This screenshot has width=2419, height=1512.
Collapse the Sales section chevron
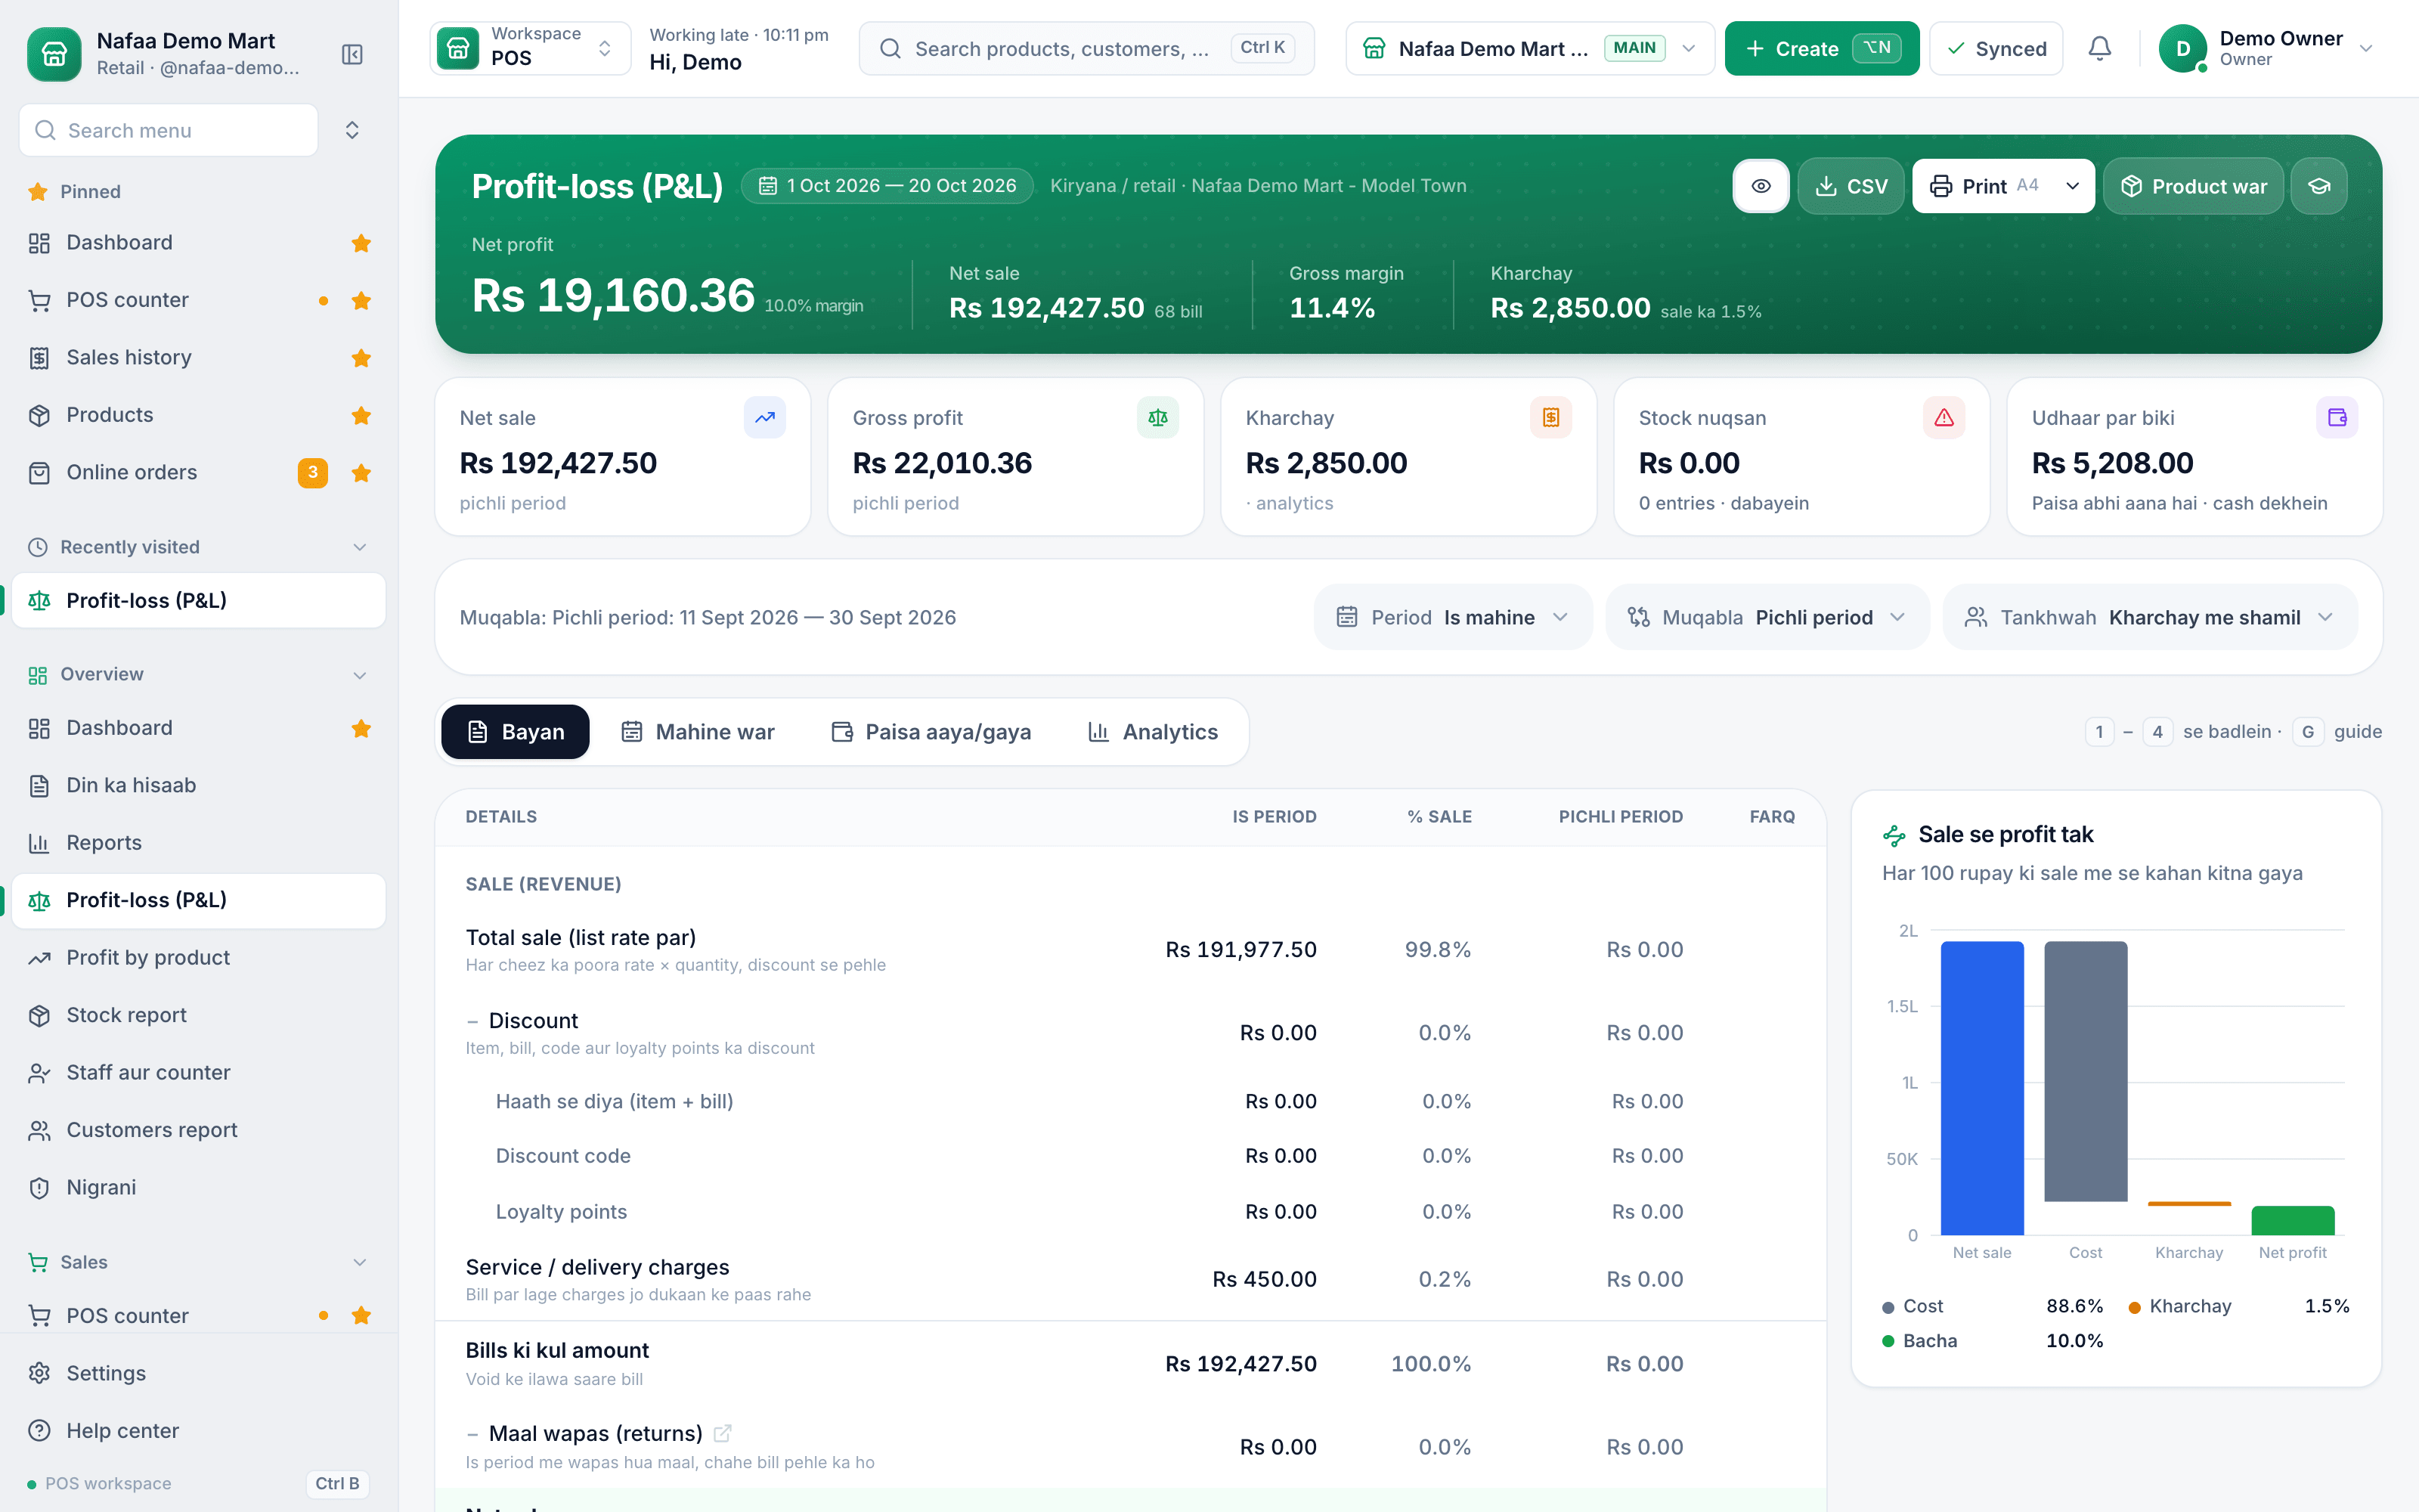(x=360, y=1262)
